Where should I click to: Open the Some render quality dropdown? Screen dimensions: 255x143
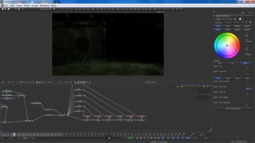point(188,138)
